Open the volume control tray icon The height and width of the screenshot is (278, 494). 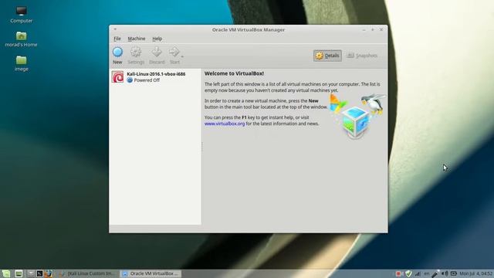pyautogui.click(x=445, y=273)
